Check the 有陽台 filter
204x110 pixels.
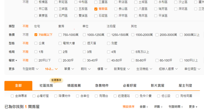click(96, 96)
